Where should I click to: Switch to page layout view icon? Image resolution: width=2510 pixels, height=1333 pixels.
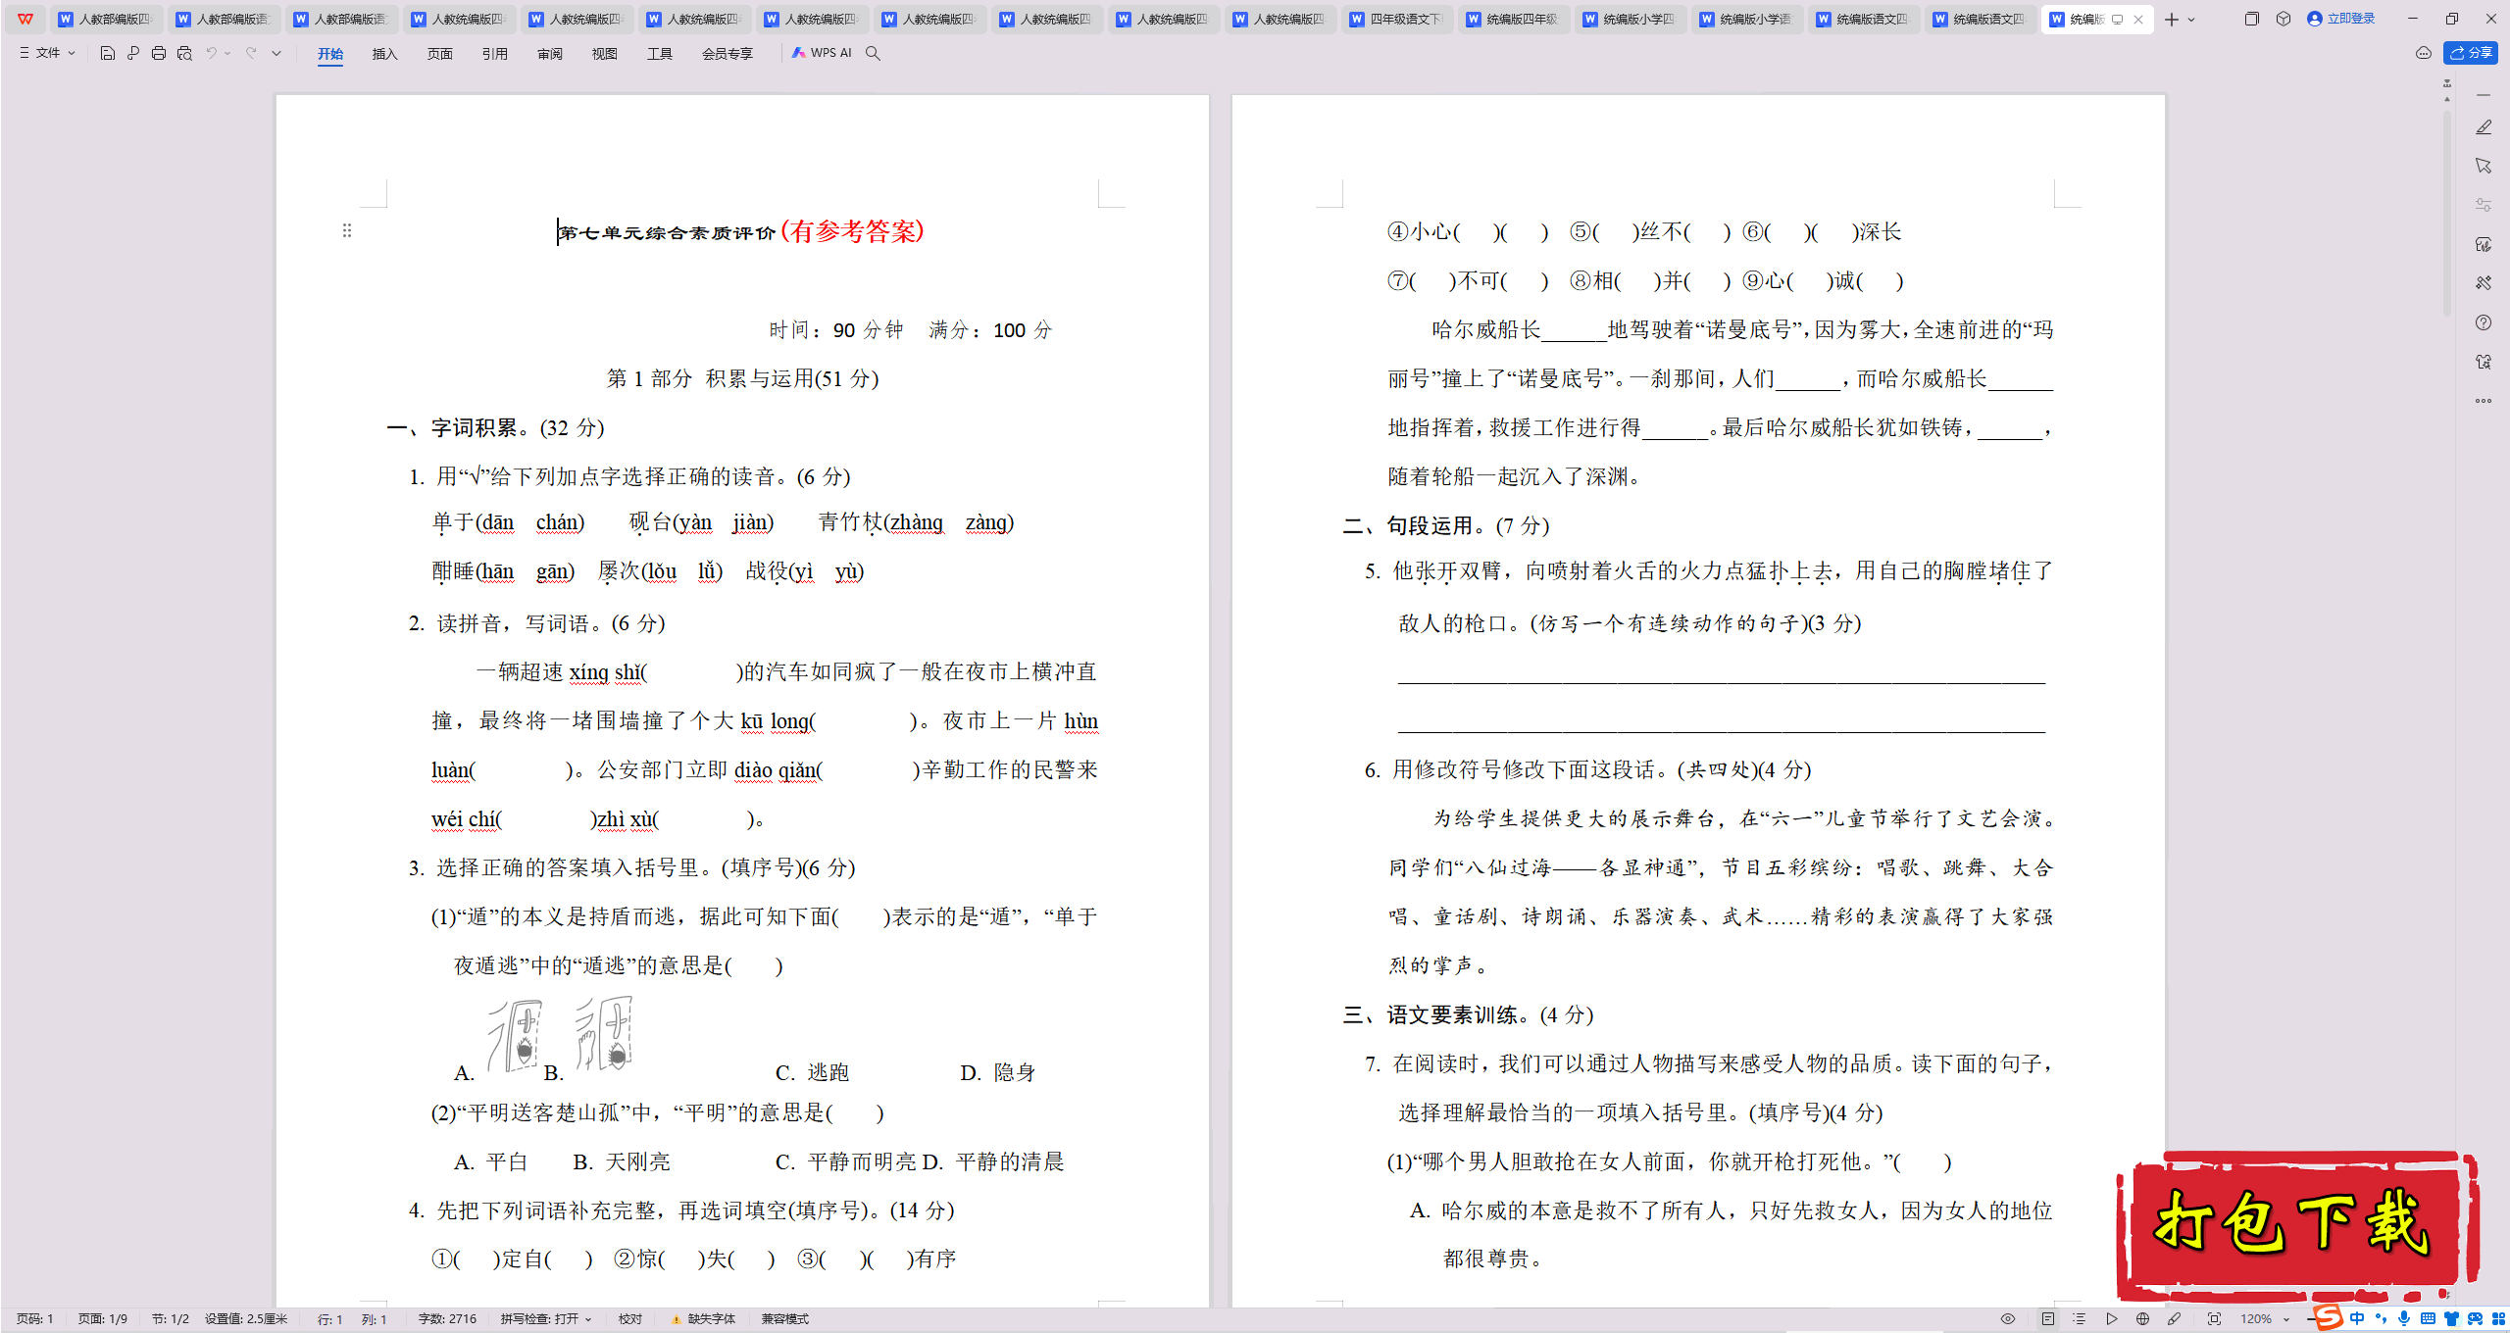coord(2048,1319)
